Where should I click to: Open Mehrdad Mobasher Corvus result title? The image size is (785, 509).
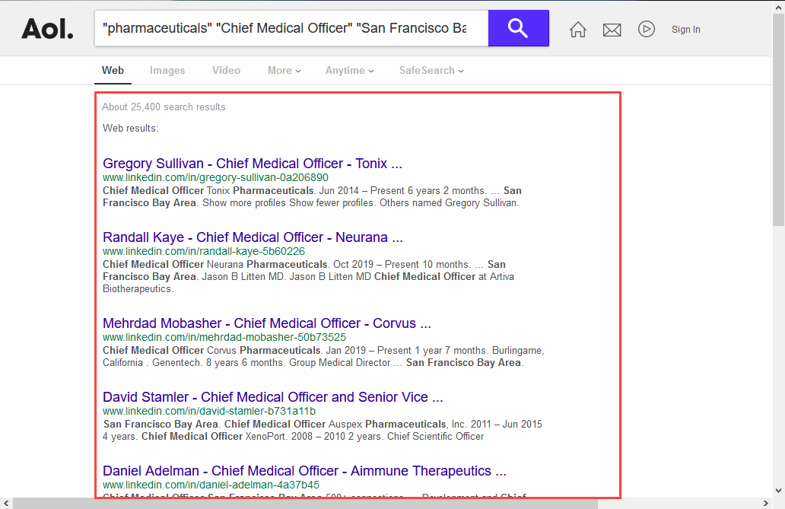267,323
